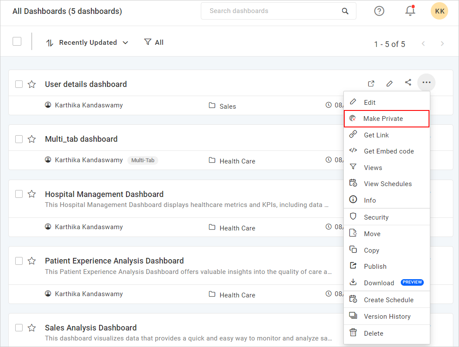
Task: Click the pencil edit icon for User details dashboard
Action: (389, 83)
